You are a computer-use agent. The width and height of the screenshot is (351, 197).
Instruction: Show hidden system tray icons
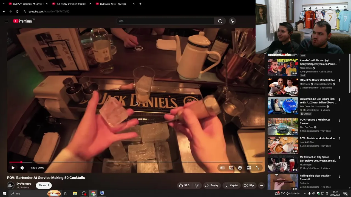(x=305, y=193)
